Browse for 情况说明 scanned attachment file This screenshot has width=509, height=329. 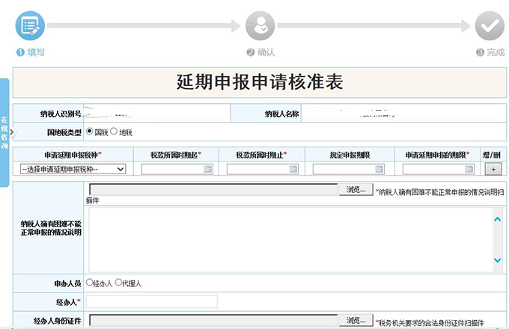point(356,190)
